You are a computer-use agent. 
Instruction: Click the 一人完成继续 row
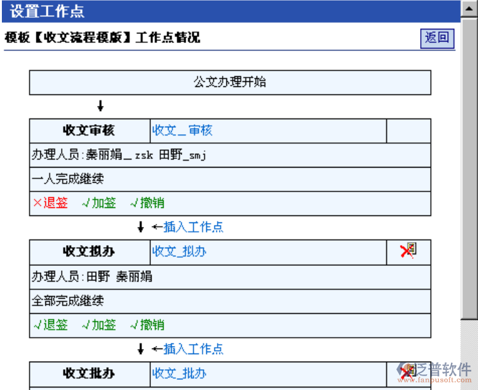(x=230, y=180)
